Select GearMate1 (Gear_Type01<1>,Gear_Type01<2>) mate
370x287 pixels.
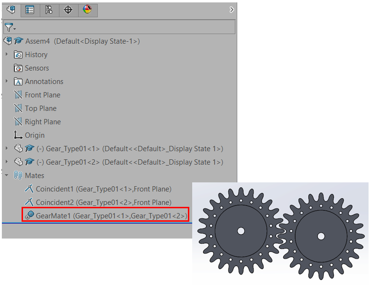(111, 216)
